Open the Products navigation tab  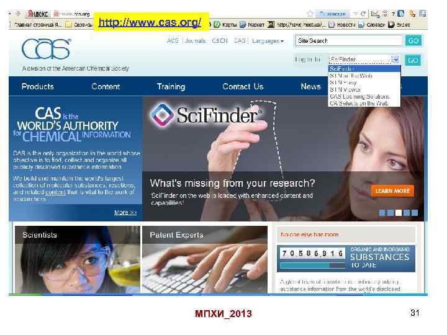38,86
